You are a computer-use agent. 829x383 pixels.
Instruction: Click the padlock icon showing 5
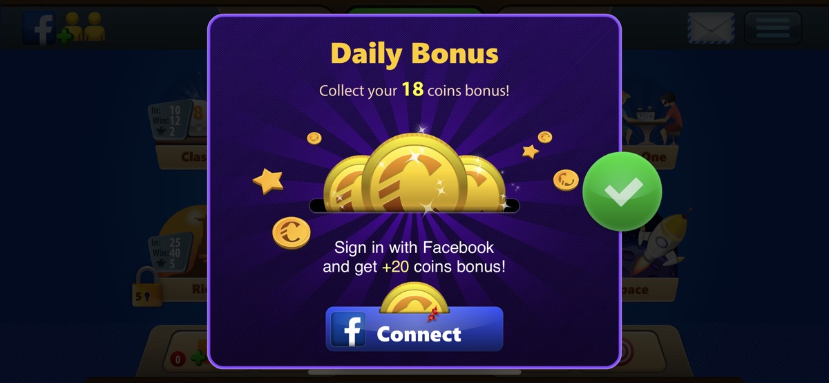coord(146,287)
